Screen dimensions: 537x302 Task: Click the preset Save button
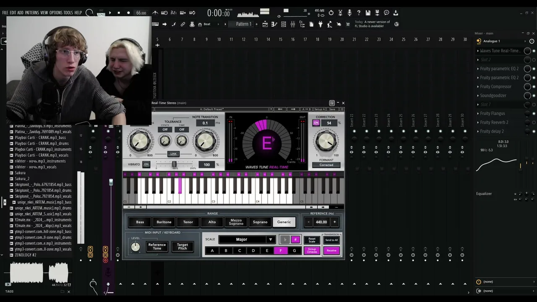(332, 109)
